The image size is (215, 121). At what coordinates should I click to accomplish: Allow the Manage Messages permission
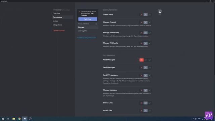[149, 90]
